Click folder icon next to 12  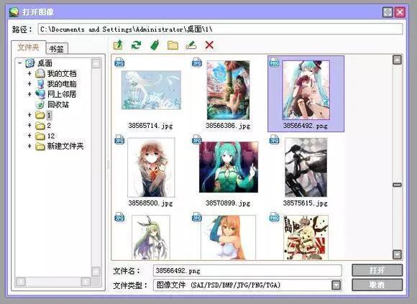tap(40, 136)
